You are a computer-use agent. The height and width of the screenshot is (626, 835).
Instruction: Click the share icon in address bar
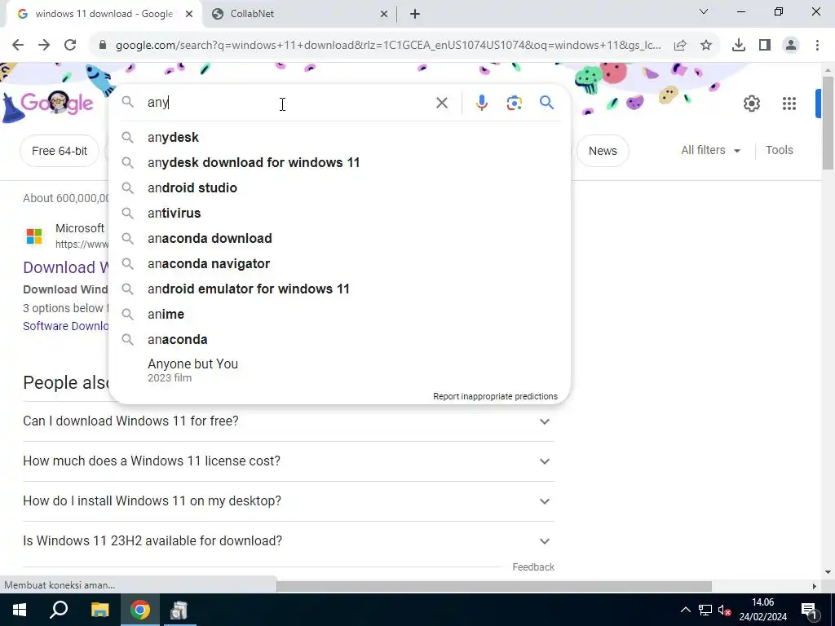point(680,46)
